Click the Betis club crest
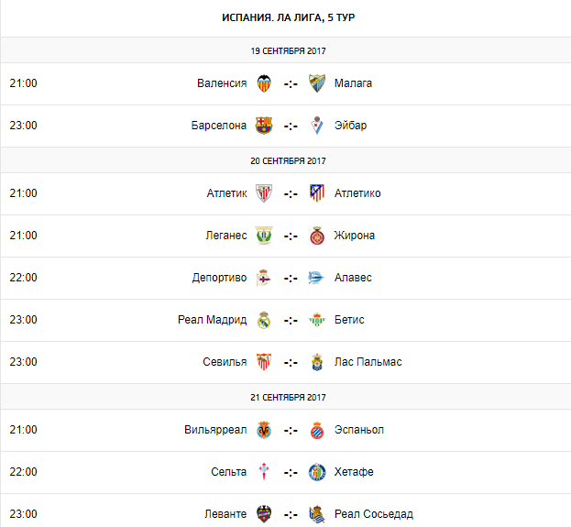The width and height of the screenshot is (571, 527). 317,320
